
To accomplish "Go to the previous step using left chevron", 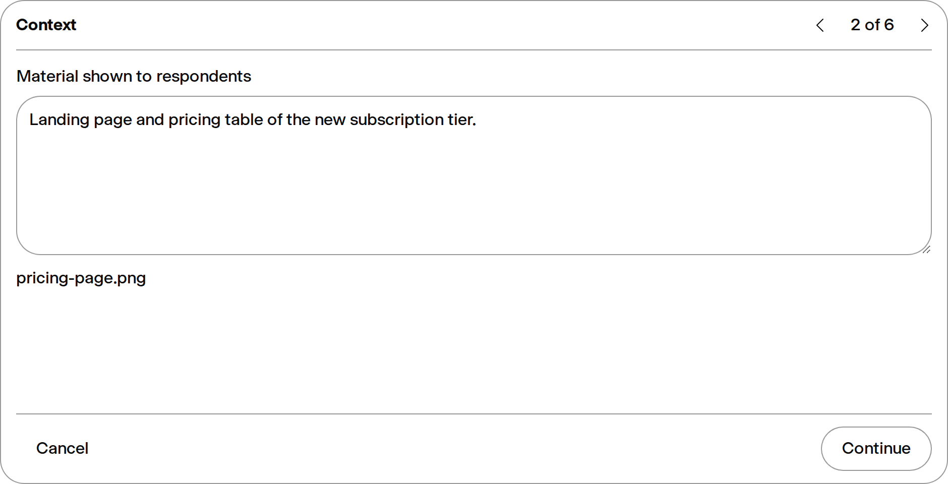I will pos(820,25).
